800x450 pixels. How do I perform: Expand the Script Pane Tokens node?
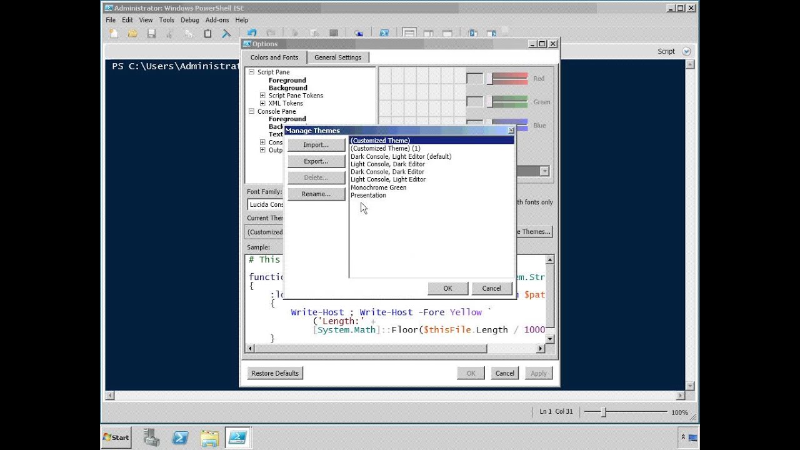click(x=262, y=96)
